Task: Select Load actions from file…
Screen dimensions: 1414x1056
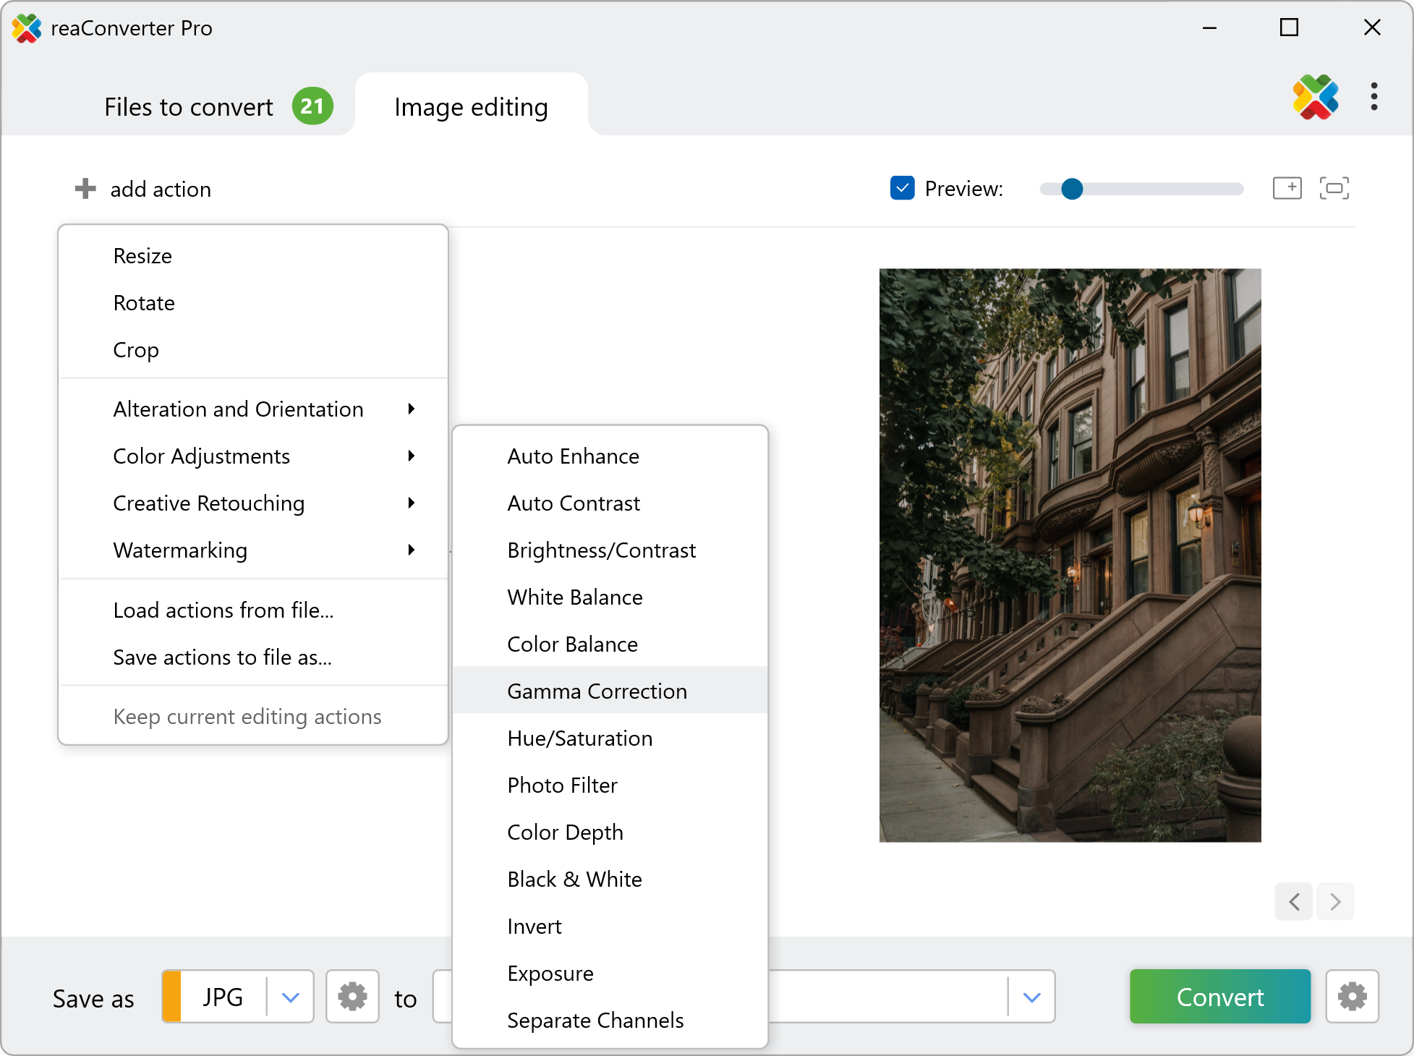Action: pos(223,610)
